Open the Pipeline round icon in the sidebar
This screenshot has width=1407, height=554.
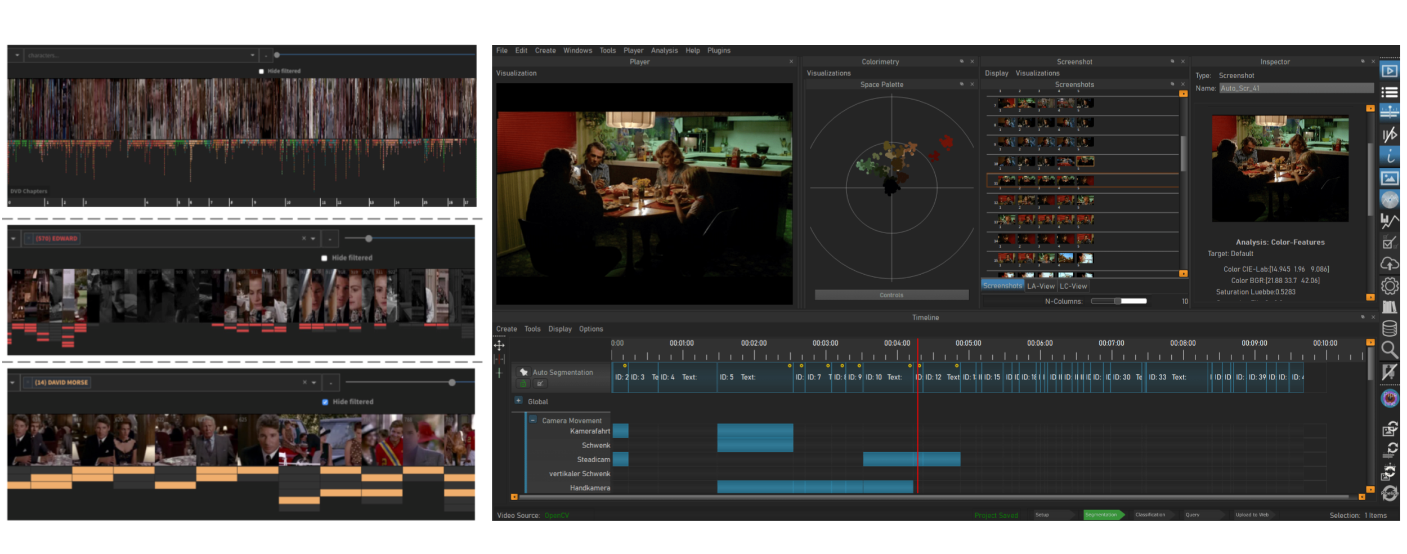1390,398
